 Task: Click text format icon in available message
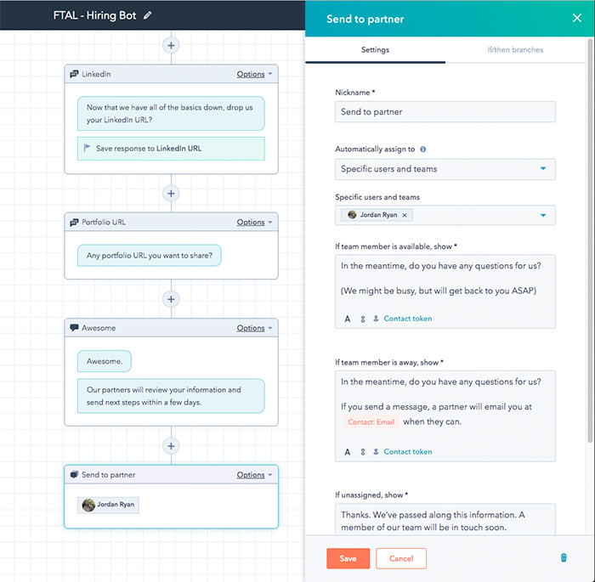pyautogui.click(x=347, y=319)
